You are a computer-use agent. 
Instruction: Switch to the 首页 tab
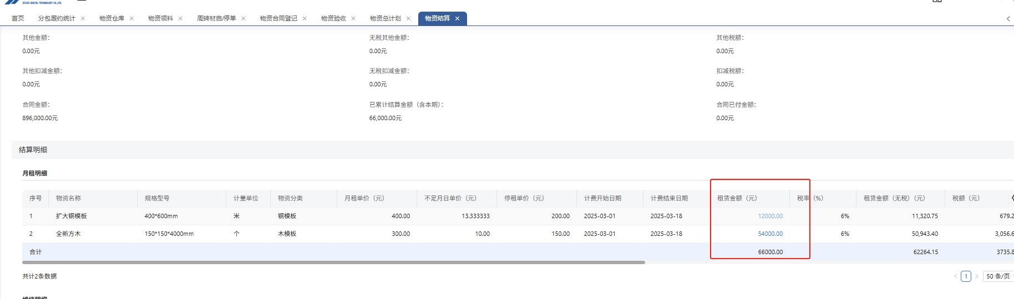tap(18, 18)
